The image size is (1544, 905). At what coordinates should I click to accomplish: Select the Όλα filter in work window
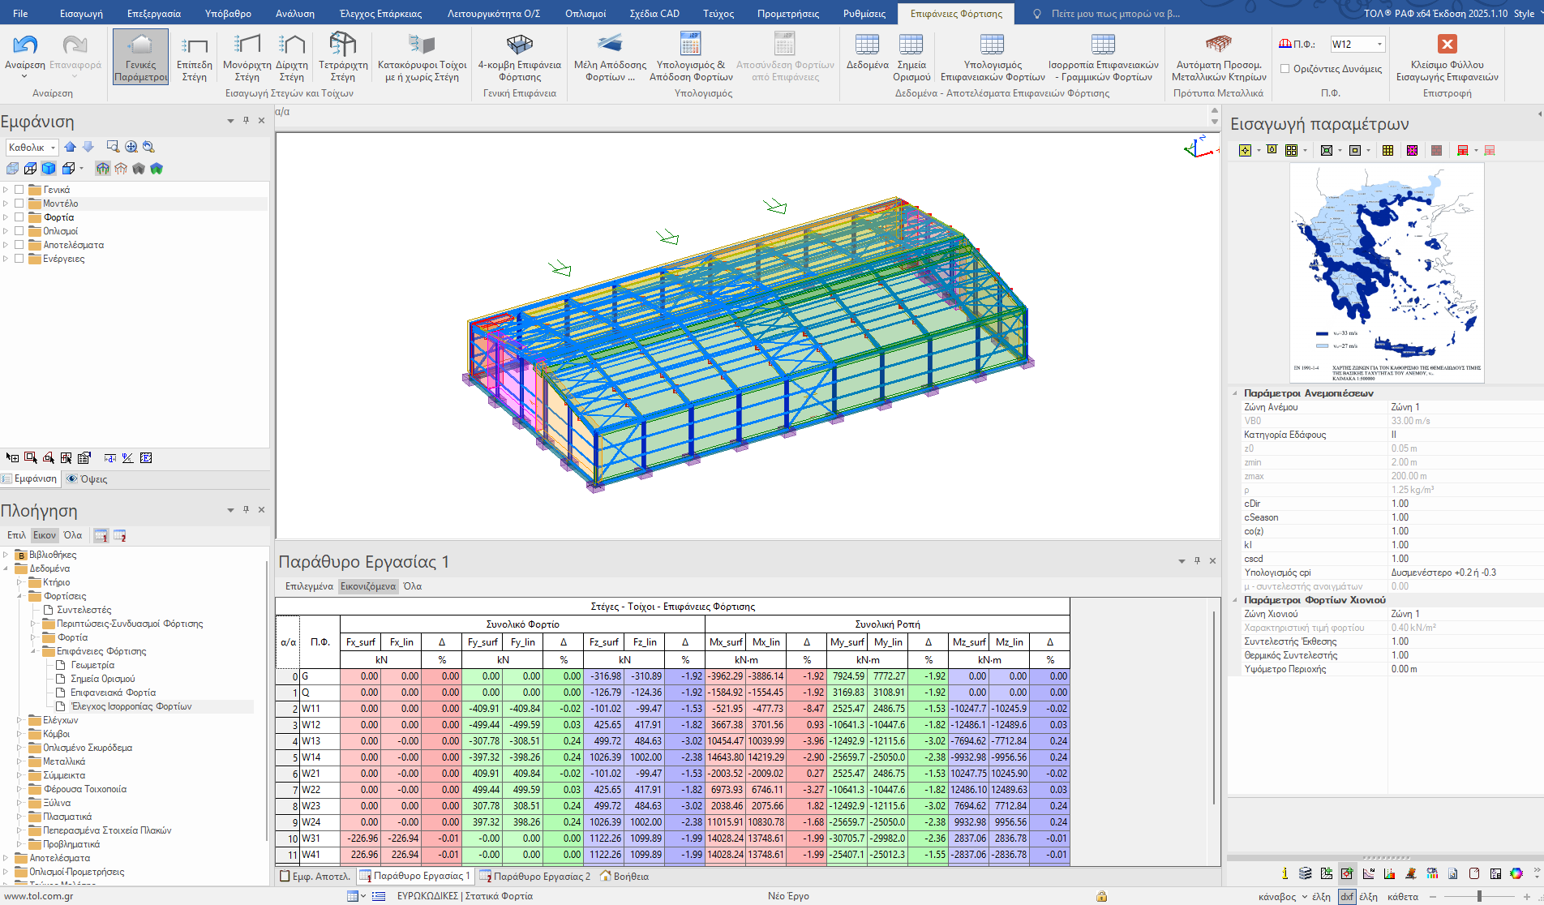coord(412,586)
